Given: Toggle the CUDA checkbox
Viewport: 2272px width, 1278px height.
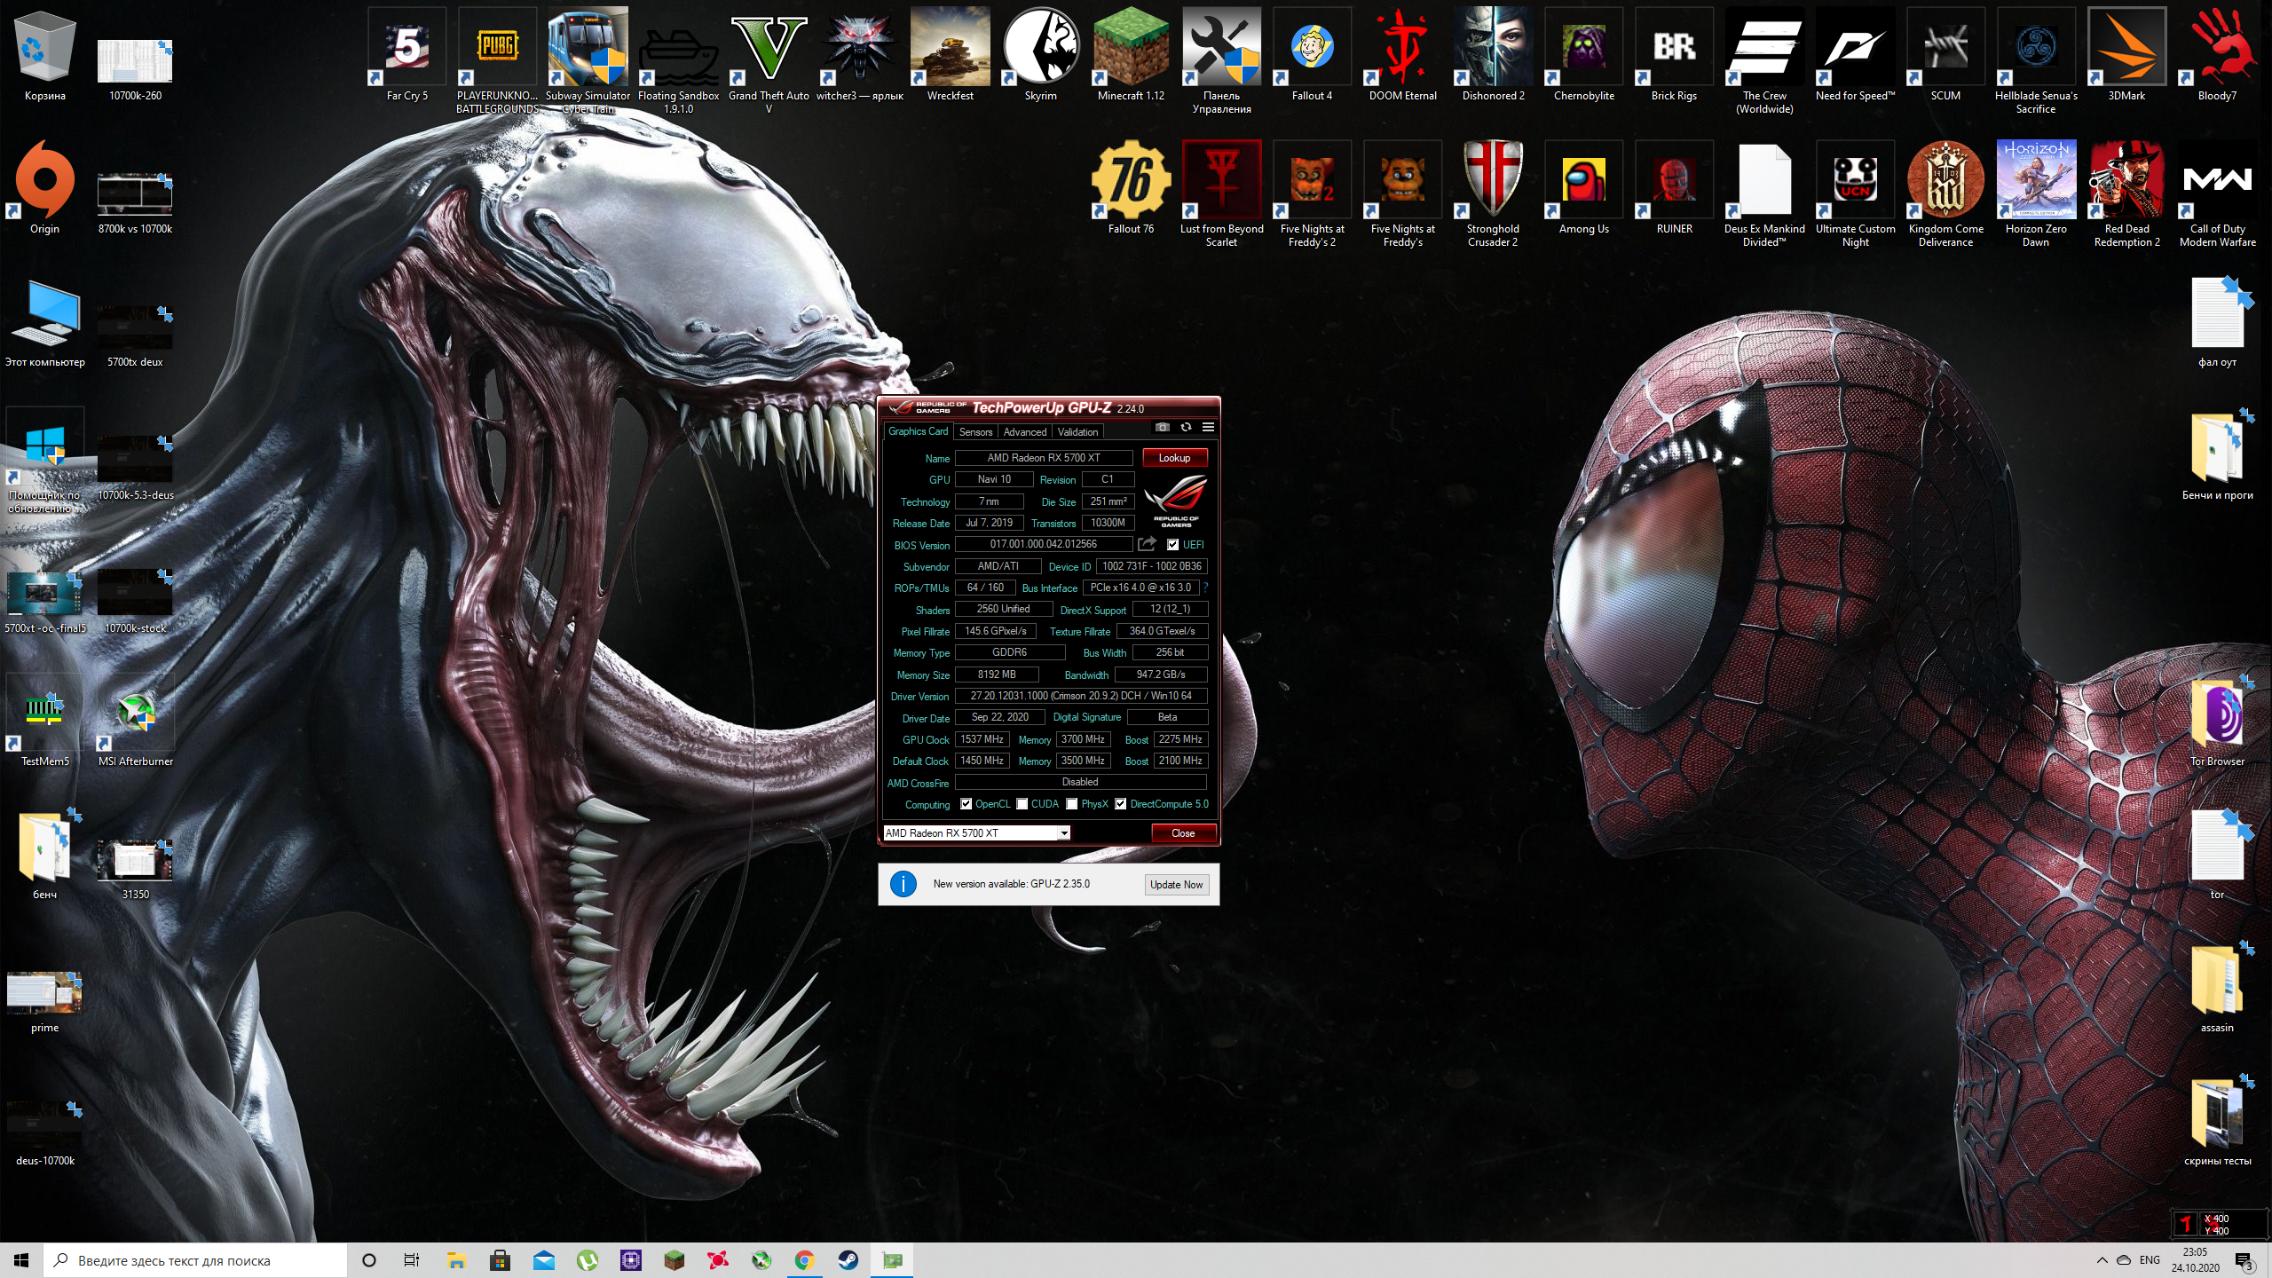Looking at the screenshot, I should (x=1022, y=804).
